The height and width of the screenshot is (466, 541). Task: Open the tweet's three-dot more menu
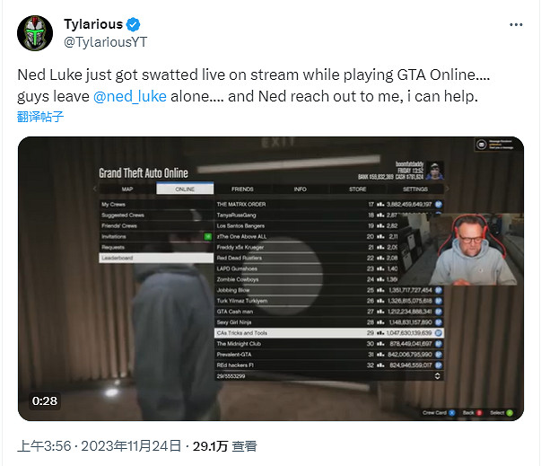[516, 25]
